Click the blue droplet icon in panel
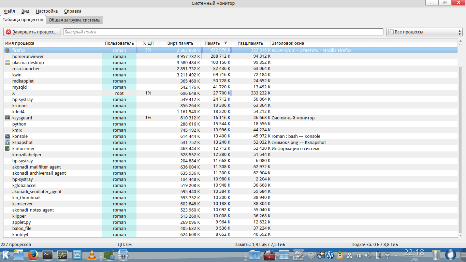466x262 pixels. [451, 255]
